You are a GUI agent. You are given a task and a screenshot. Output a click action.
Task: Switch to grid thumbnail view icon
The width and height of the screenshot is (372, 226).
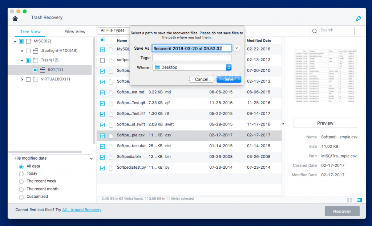(x=349, y=200)
